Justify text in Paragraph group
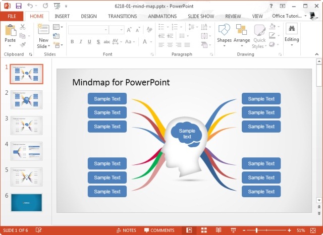The width and height of the screenshot is (323, 235). point(187,45)
